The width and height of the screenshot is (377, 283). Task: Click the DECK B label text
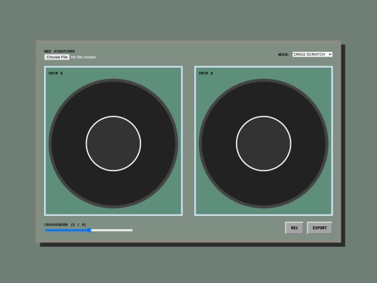point(206,73)
